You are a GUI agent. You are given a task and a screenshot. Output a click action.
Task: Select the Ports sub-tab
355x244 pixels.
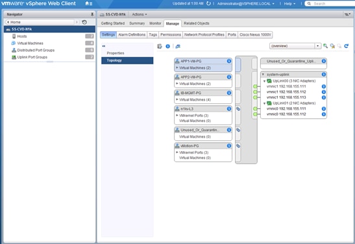(232, 34)
